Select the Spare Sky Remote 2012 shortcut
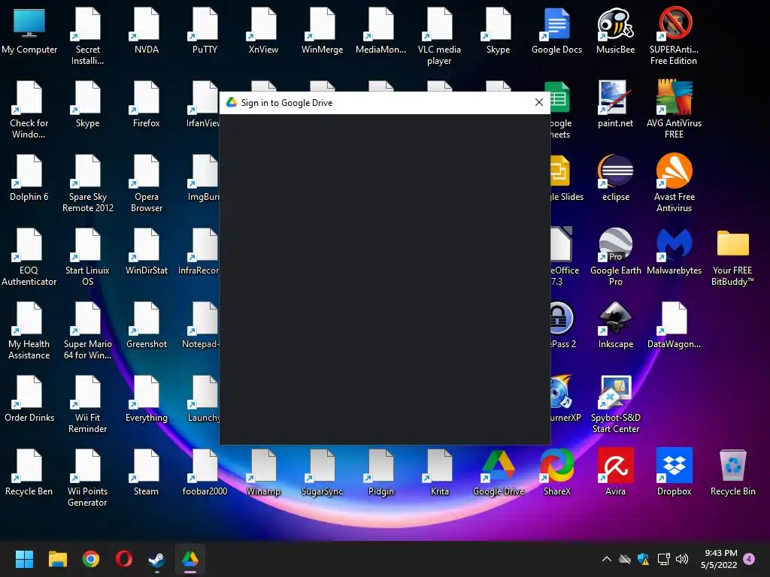 [88, 183]
